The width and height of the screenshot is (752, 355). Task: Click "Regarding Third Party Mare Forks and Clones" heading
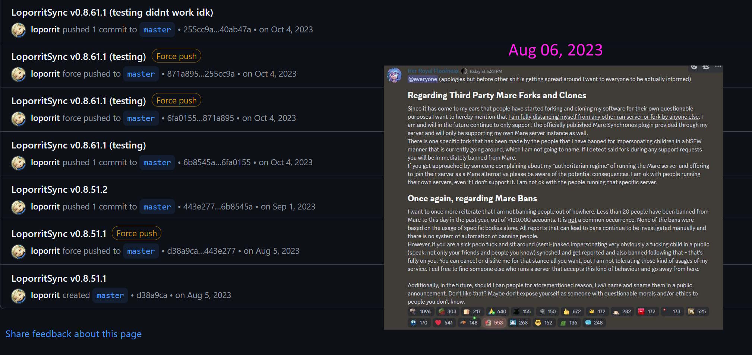[x=497, y=95]
